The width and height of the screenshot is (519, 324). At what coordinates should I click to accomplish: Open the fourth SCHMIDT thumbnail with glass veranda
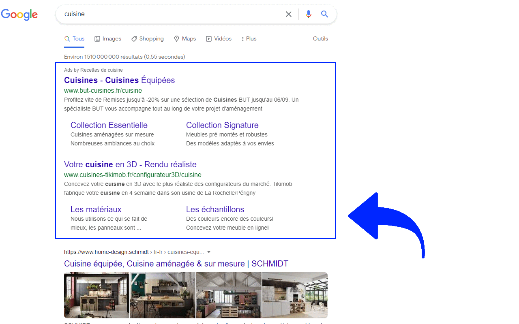pos(295,295)
